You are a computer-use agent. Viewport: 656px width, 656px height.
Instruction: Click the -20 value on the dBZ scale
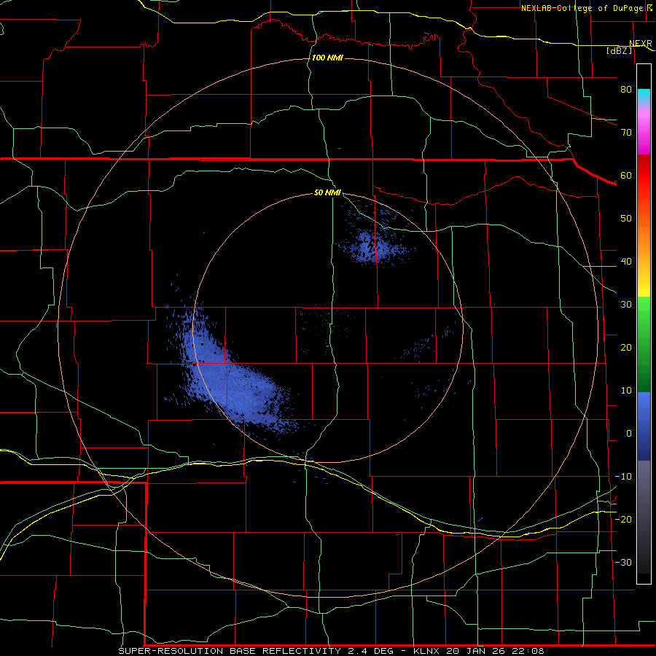623,519
